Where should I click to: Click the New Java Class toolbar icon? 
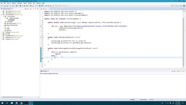click(27, 6)
